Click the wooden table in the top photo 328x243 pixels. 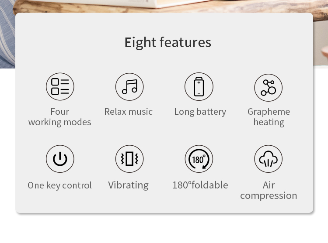pyautogui.click(x=262, y=6)
